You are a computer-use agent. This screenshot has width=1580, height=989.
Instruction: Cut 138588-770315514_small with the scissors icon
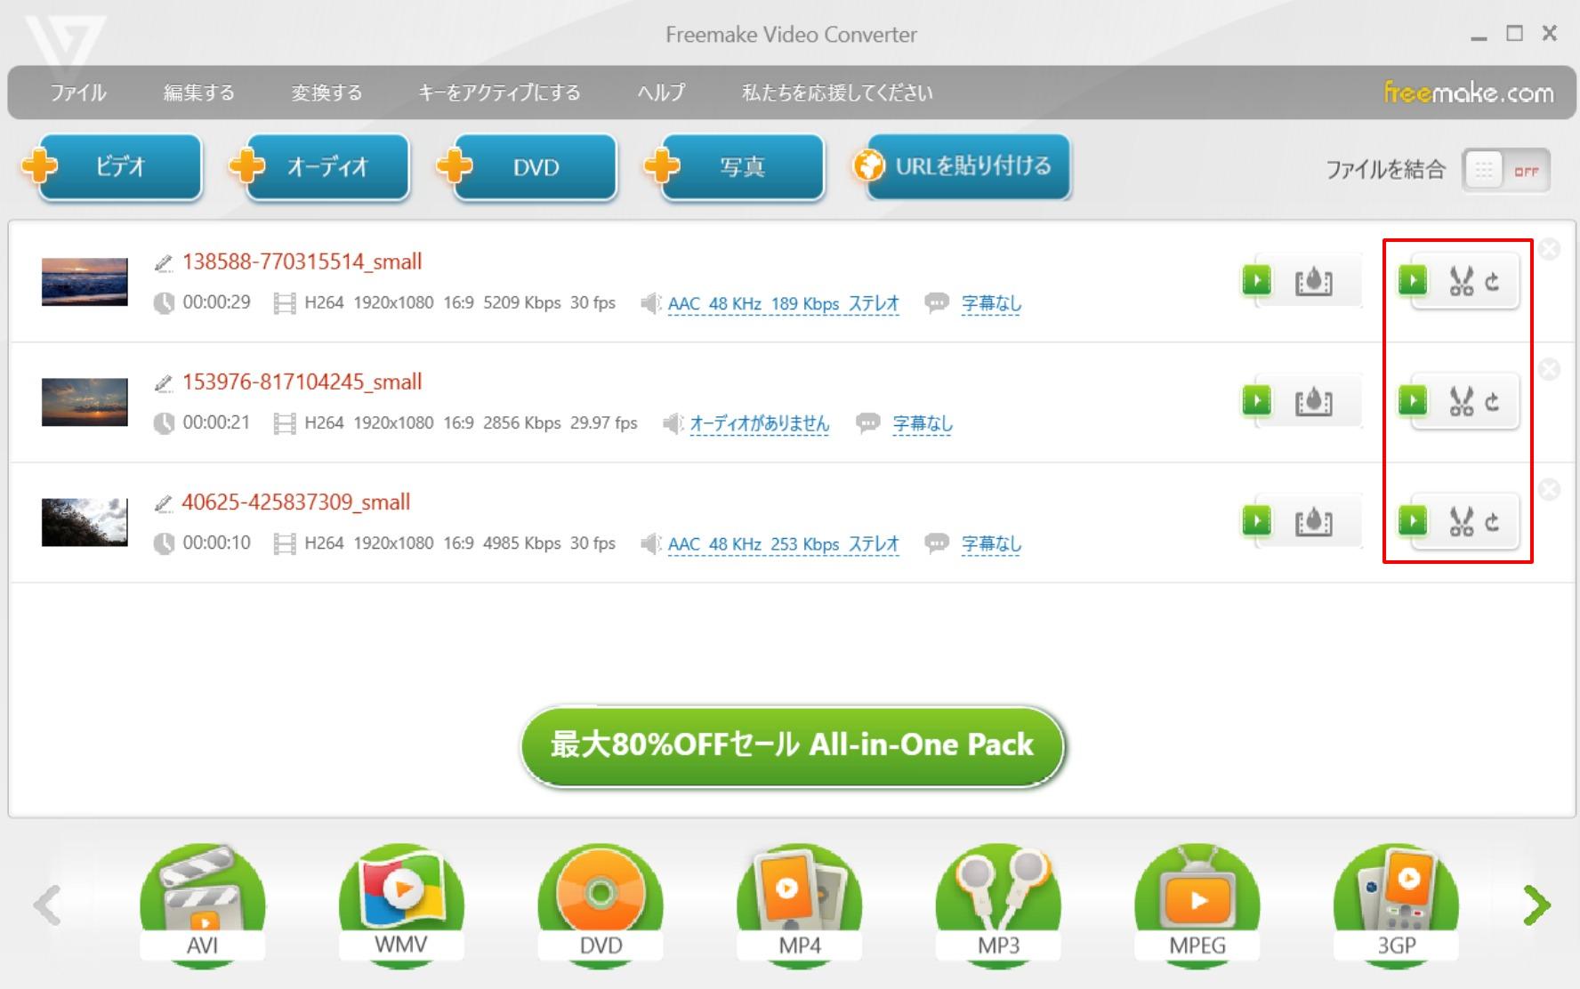[x=1461, y=282]
